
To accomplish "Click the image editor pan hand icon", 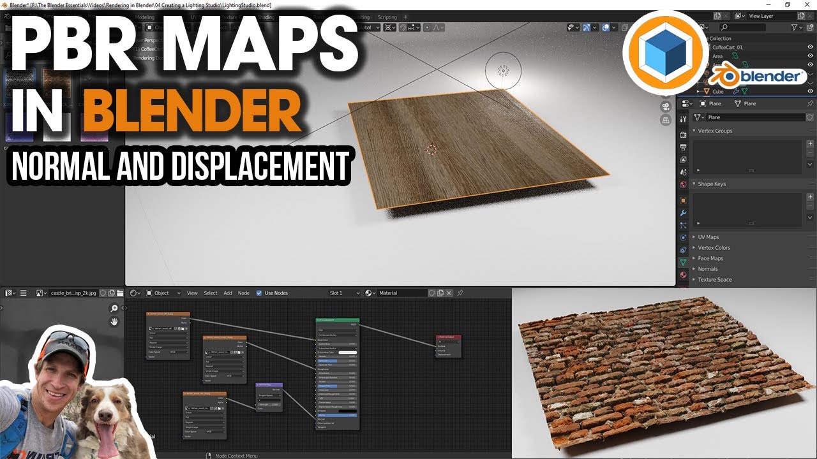I will click(x=114, y=322).
